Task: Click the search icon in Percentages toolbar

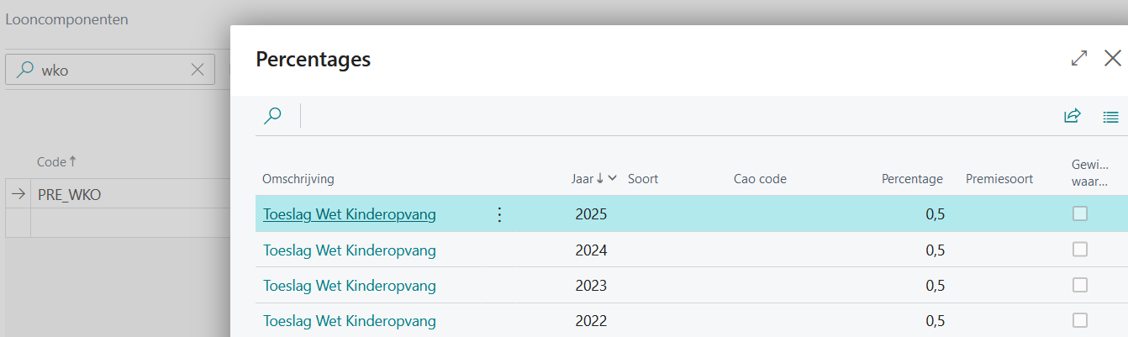Action: pyautogui.click(x=272, y=116)
